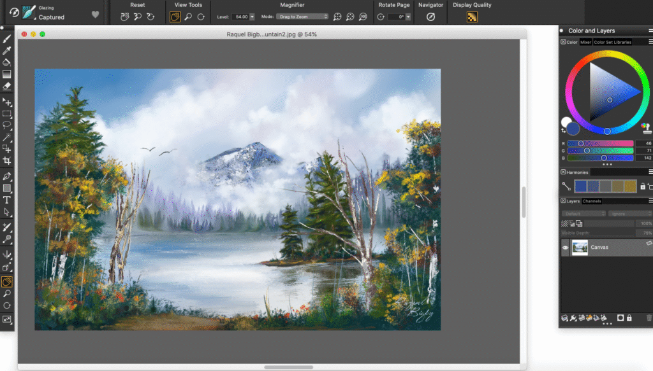
Task: Click the Zoom to Fit magnifier button
Action: (337, 17)
